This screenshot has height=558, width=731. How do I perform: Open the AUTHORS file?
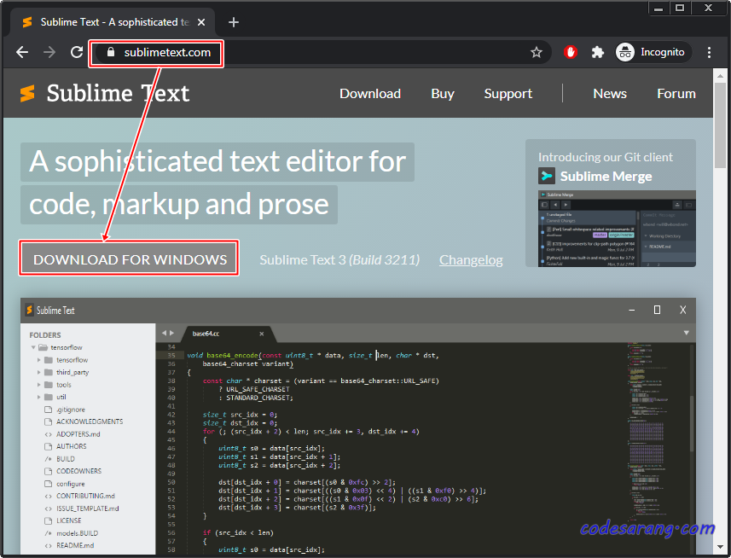[x=72, y=446]
